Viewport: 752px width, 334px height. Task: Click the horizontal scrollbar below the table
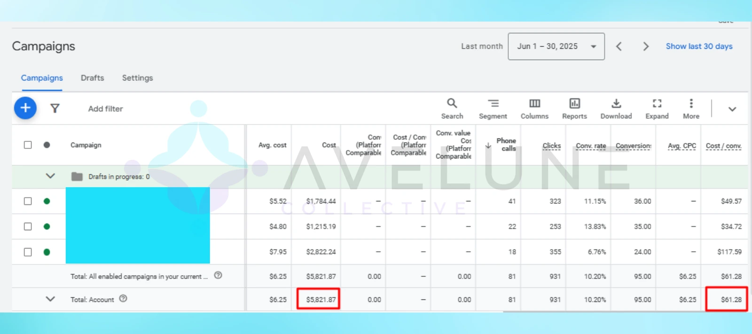pyautogui.click(x=625, y=311)
